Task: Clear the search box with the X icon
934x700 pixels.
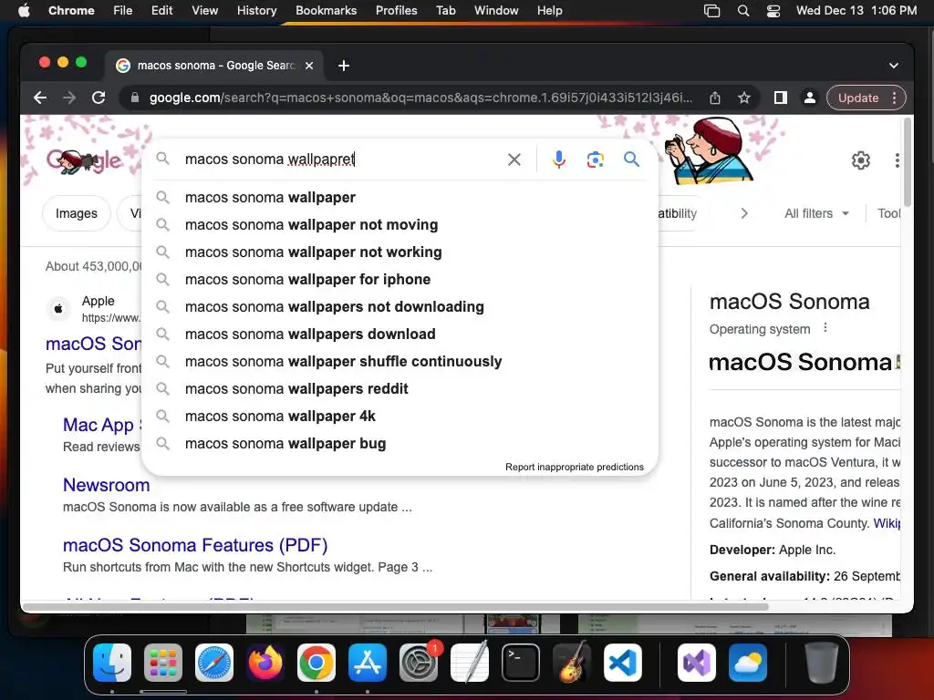Action: coord(514,160)
